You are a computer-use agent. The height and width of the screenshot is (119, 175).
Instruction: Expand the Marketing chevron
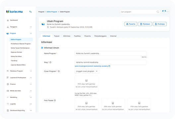(x=31, y=97)
